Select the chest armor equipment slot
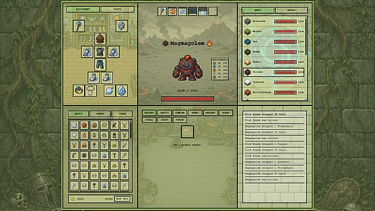The height and width of the screenshot is (211, 375). tap(100, 52)
